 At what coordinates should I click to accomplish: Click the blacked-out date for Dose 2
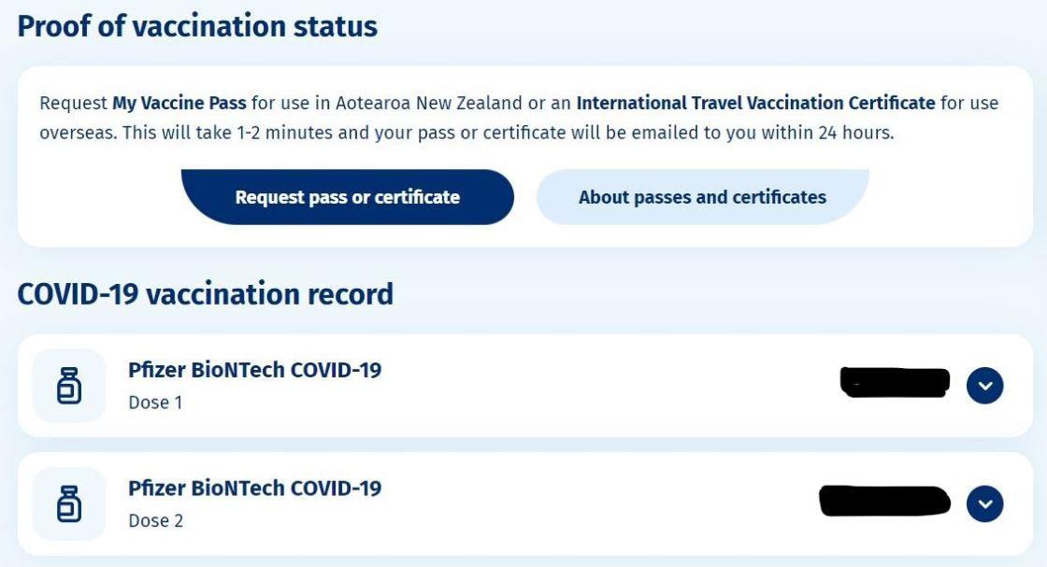click(x=884, y=501)
